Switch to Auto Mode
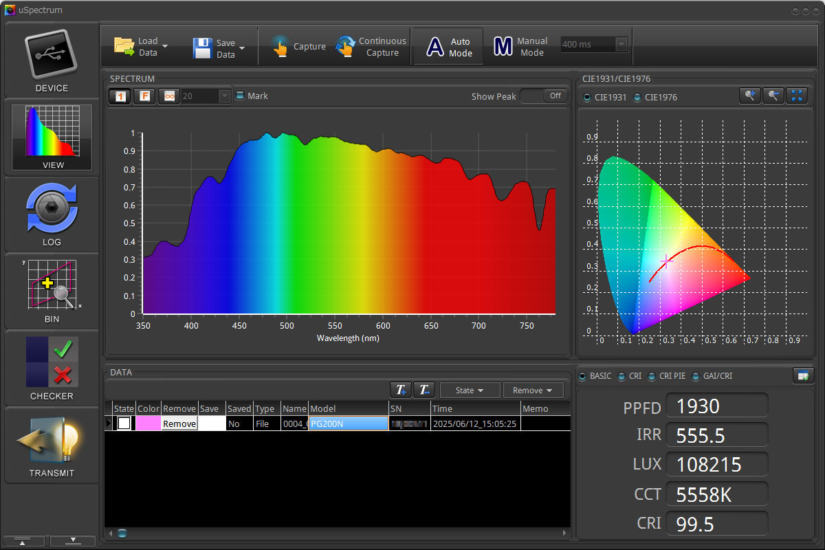825x550 pixels. coord(449,46)
